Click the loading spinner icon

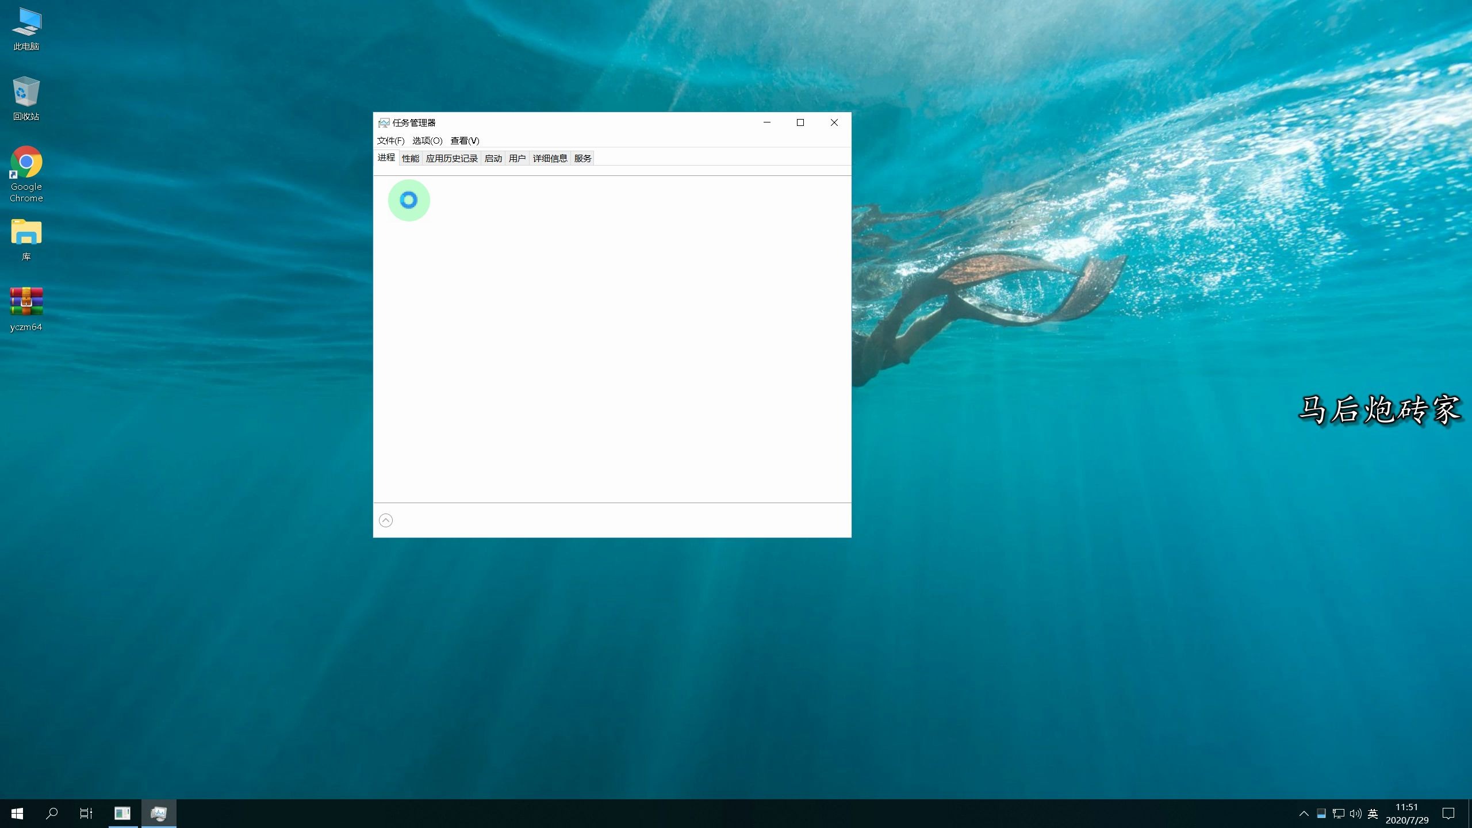408,200
